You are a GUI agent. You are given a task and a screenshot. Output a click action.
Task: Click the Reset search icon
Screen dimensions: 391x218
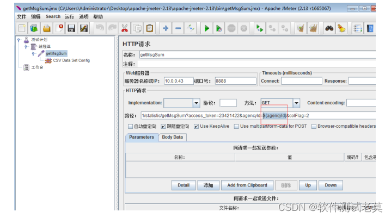click(x=341, y=28)
